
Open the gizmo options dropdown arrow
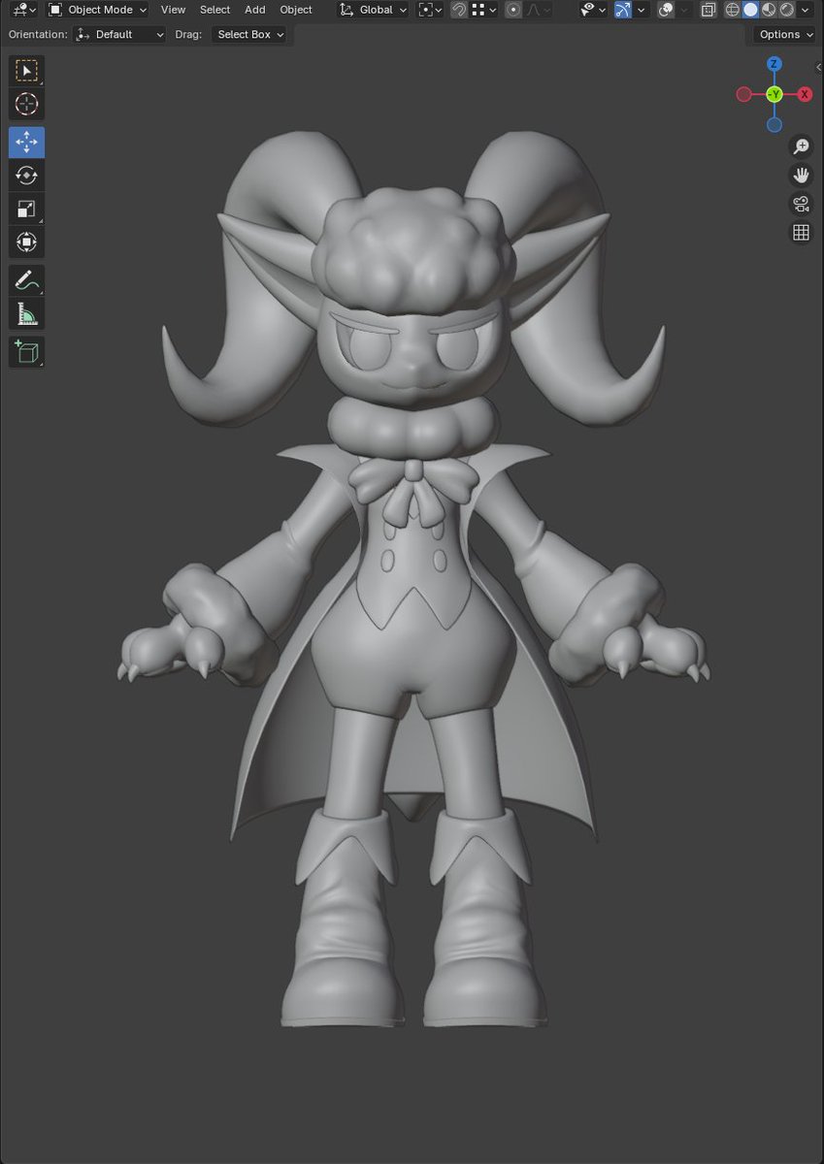[x=641, y=10]
